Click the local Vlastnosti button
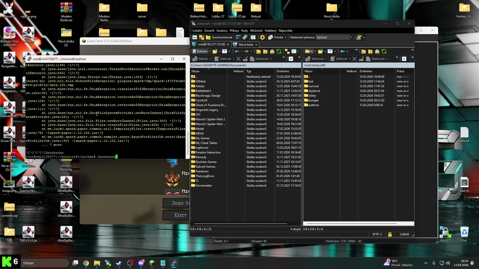 point(259,59)
